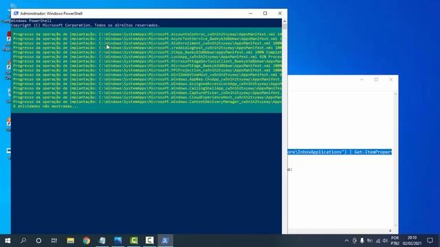Viewport: 440px width, 247px height.
Task: Open the volume tray icon
Action: 385,241
